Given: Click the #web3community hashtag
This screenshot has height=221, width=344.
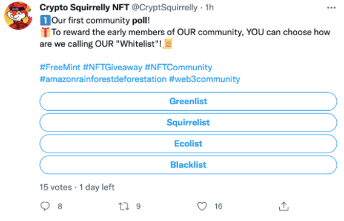Looking at the screenshot, I should [x=205, y=79].
